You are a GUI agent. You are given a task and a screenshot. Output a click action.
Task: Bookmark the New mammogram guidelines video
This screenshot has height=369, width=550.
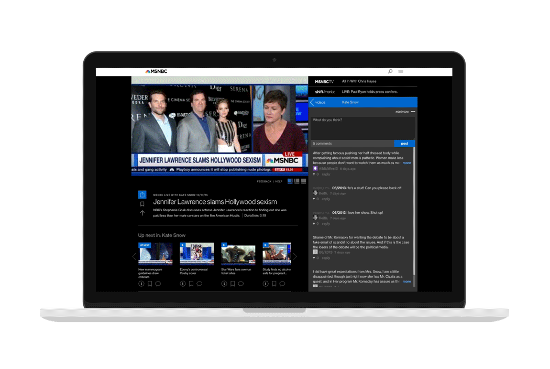coord(150,284)
